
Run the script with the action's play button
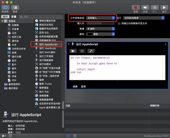point(73,51)
